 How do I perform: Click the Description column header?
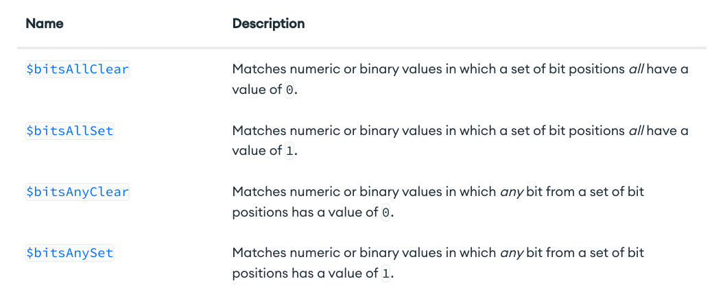pos(268,23)
